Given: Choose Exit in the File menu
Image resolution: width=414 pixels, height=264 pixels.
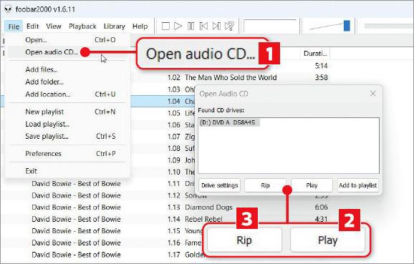Looking at the screenshot, I should pos(67,171).
